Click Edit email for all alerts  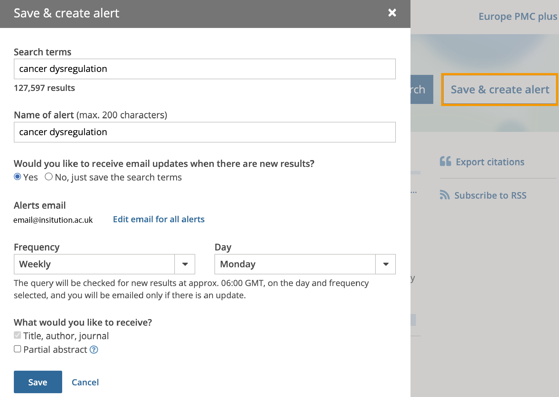159,219
